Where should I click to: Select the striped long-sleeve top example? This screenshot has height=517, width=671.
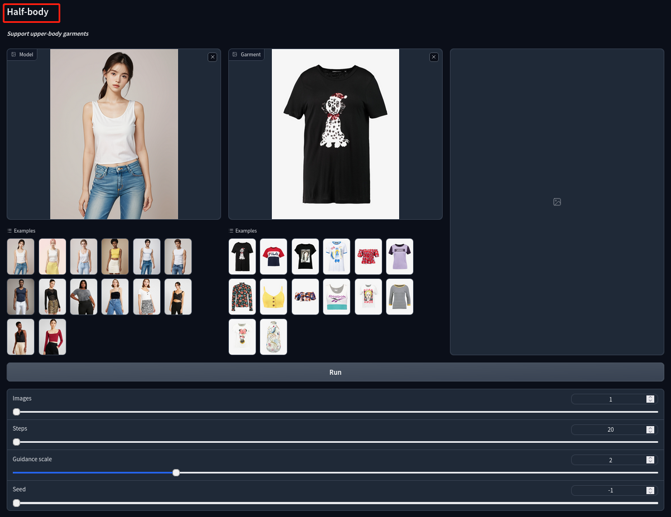[400, 297]
